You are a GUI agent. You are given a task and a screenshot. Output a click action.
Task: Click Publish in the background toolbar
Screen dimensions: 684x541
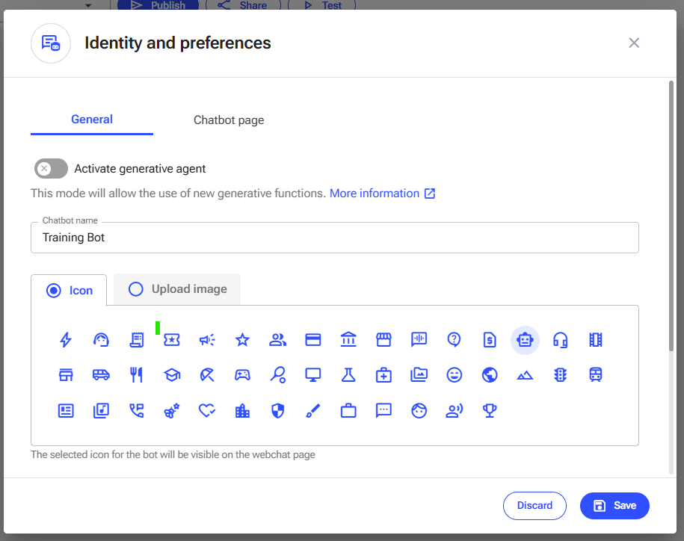coord(158,5)
